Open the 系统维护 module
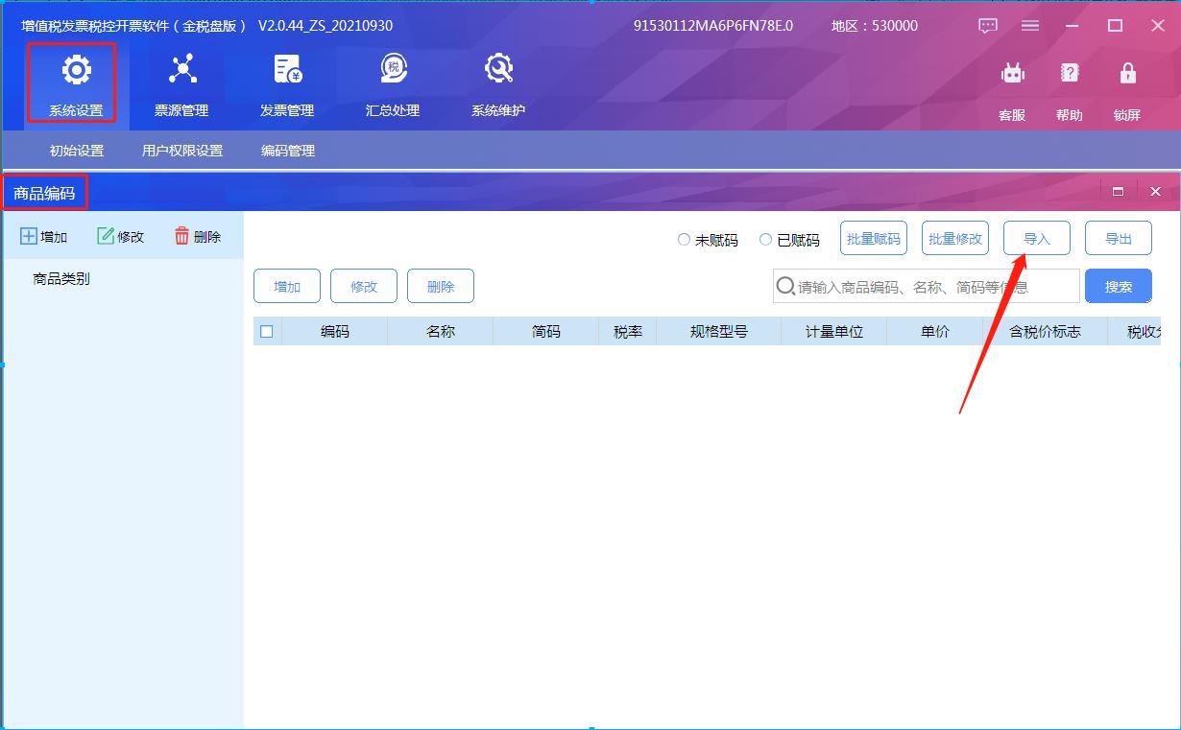 497,83
